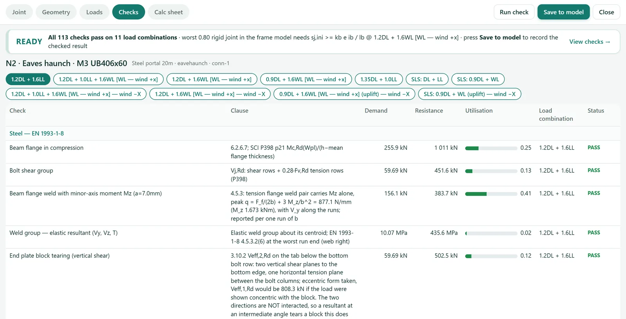626x319 pixels.
Task: Click the Utilisation column header
Action: [479, 111]
